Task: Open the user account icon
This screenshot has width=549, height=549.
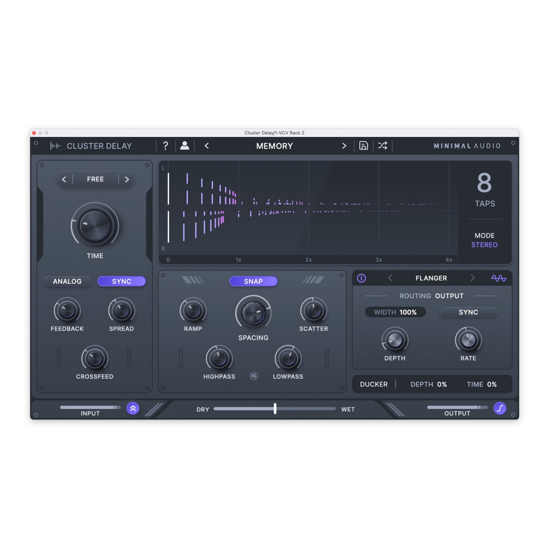Action: pos(185,146)
